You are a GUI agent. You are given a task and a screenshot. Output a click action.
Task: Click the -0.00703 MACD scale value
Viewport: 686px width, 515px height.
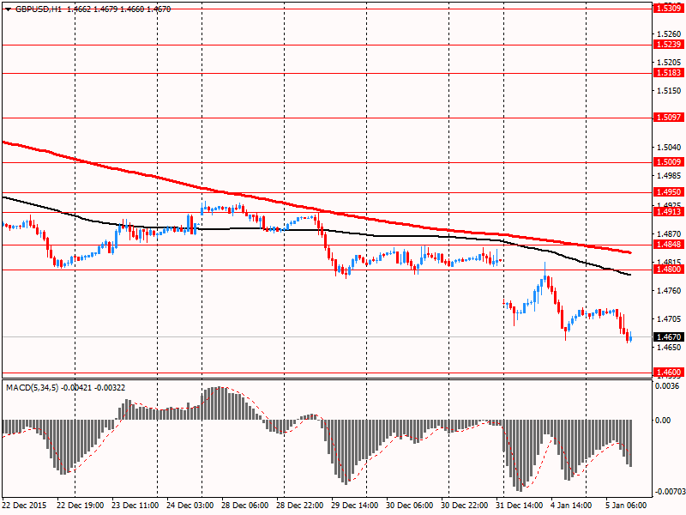[669, 491]
